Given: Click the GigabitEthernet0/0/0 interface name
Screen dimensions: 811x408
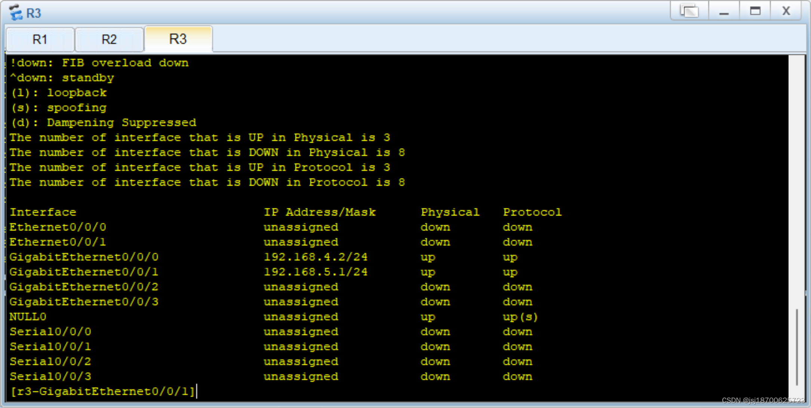Looking at the screenshot, I should coord(84,257).
